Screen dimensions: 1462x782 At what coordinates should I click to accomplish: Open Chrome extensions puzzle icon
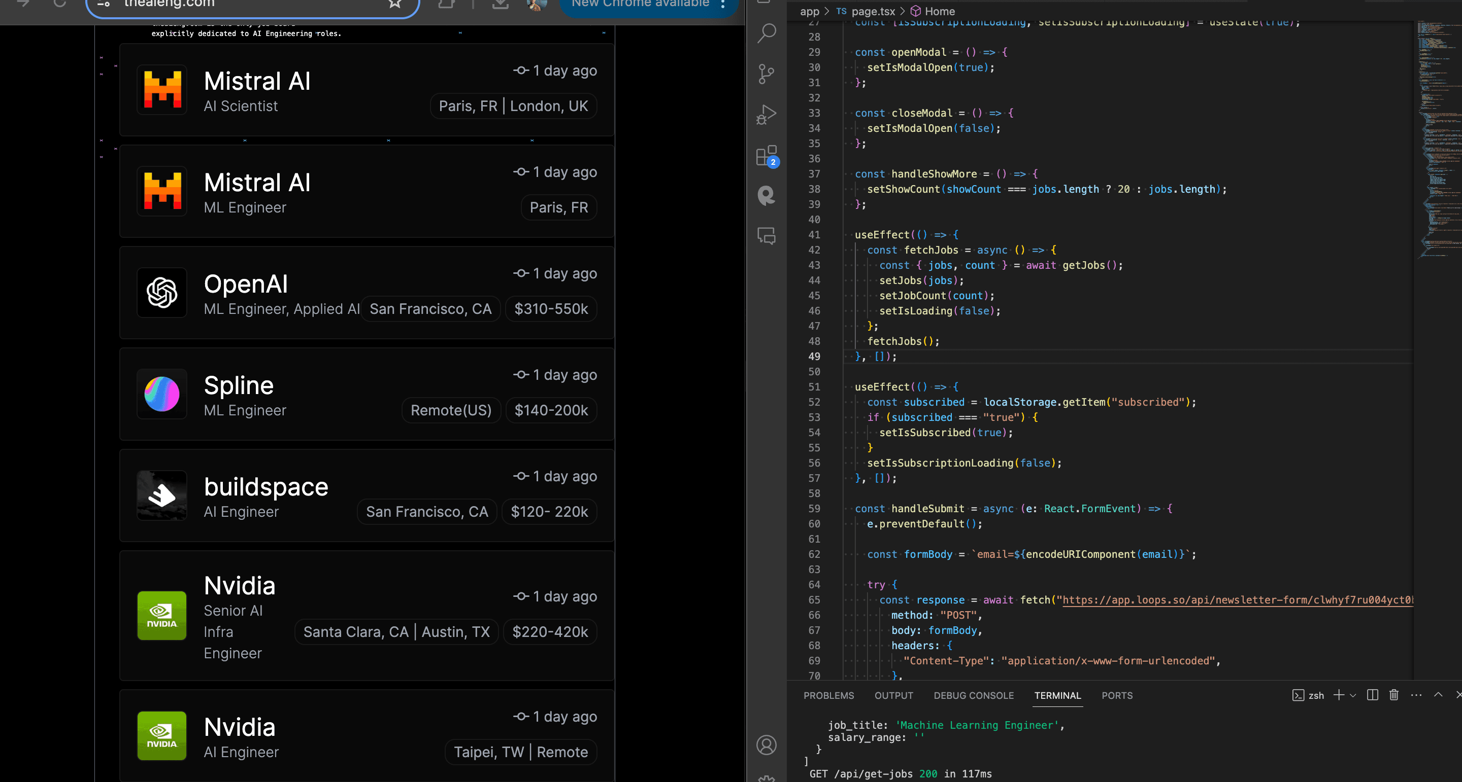[447, 4]
